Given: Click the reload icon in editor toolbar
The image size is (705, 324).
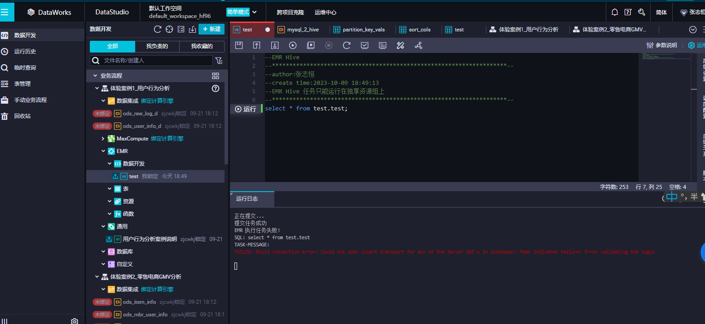Looking at the screenshot, I should pos(347,45).
